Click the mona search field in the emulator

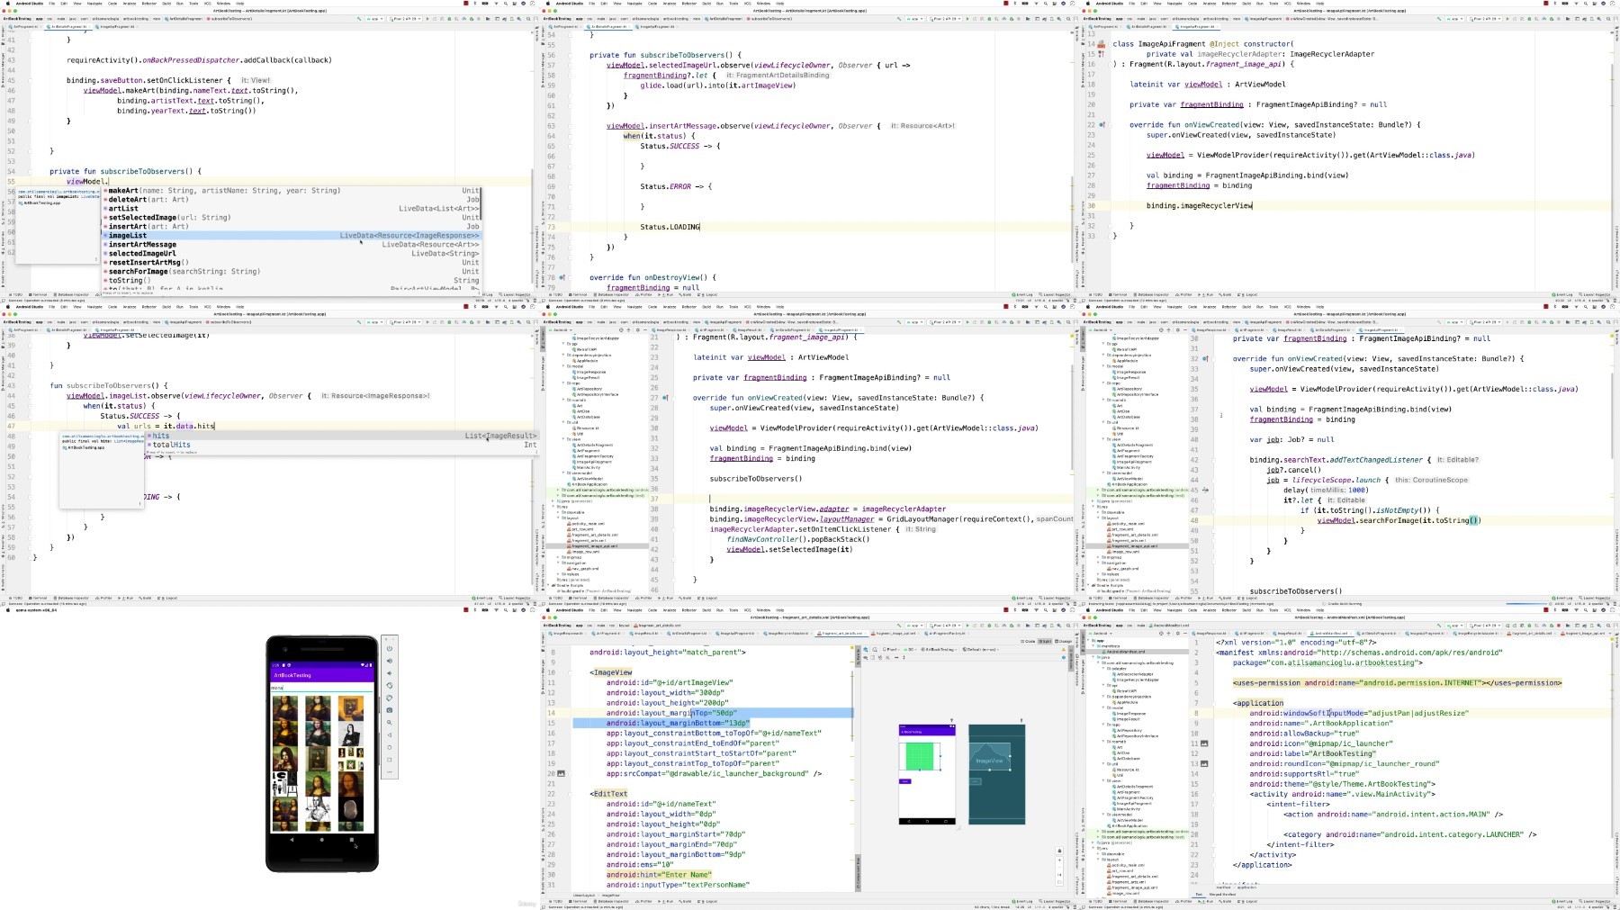tap(321, 688)
